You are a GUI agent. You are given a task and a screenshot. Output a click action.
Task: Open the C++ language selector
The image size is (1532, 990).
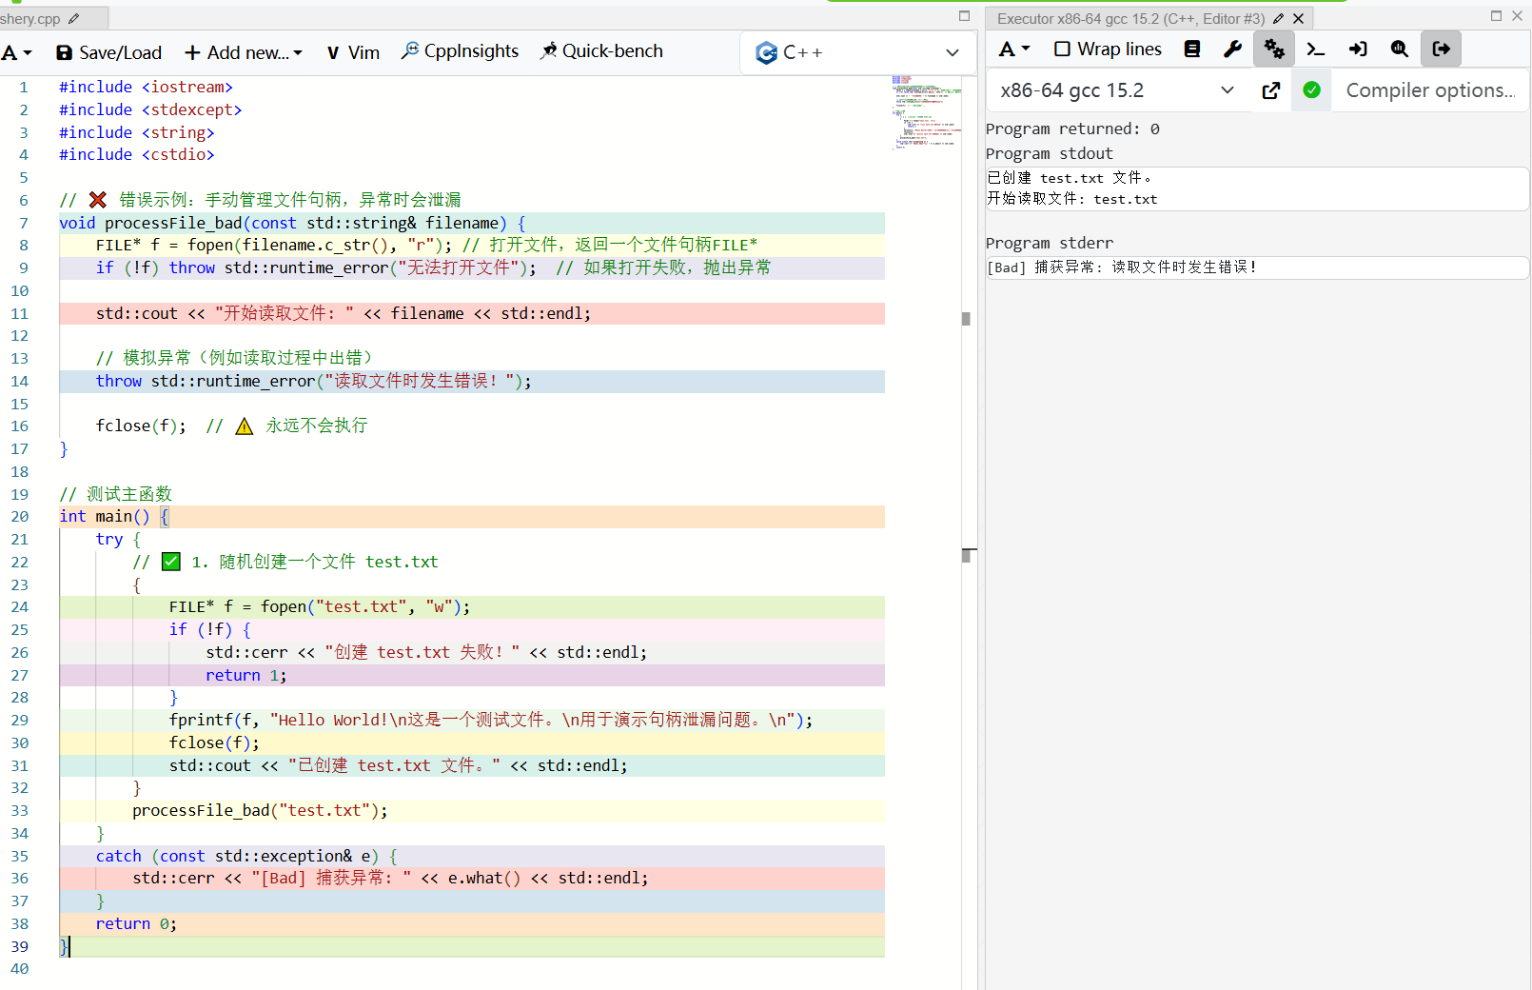857,52
